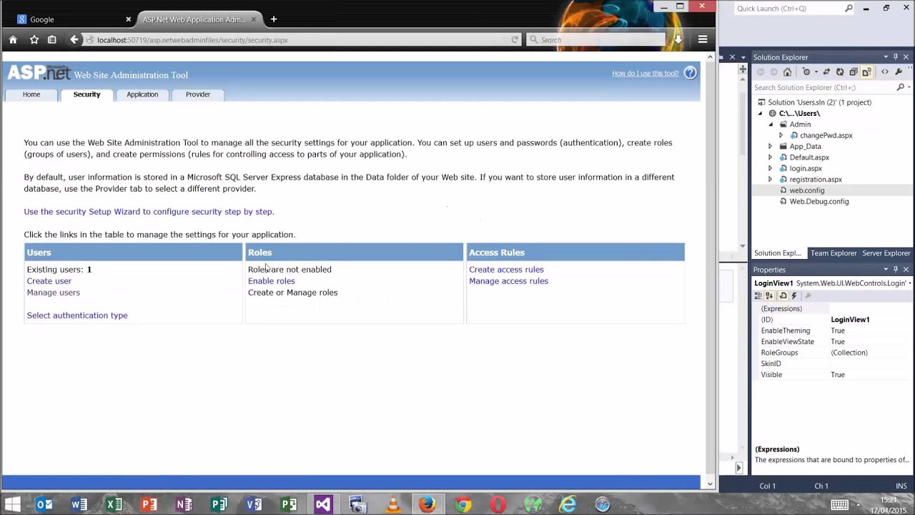Open the Properties window options dropdown
915x515 pixels.
tap(886, 270)
